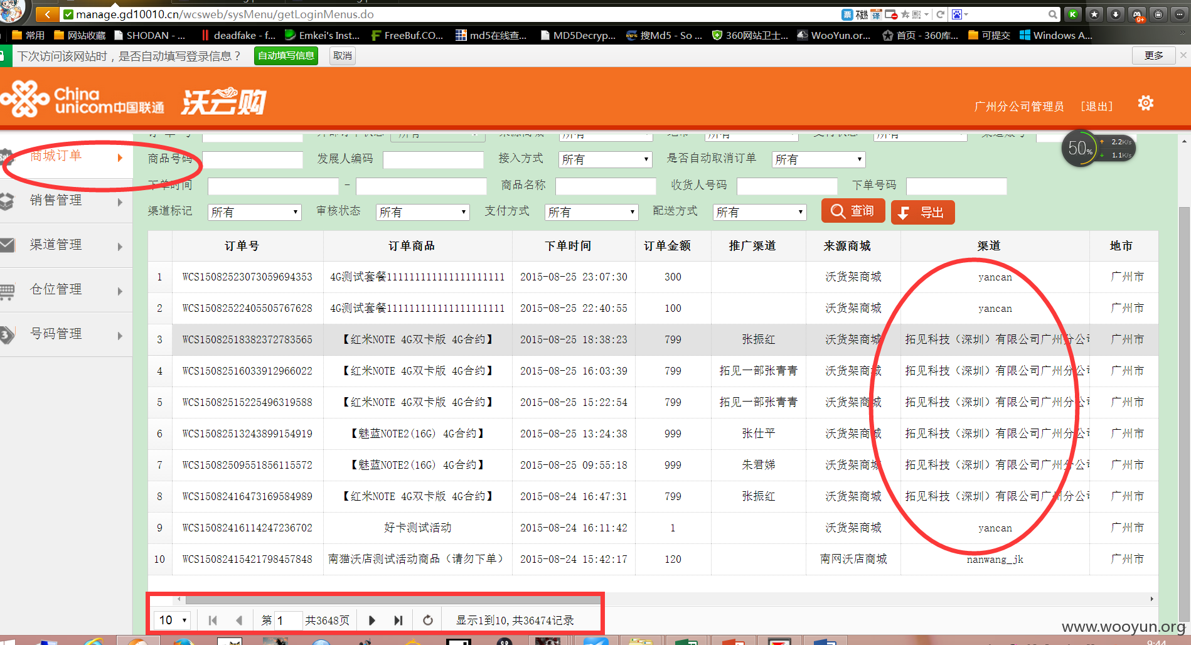
Task: Open the three-dot more tools button
Action: click(1180, 14)
